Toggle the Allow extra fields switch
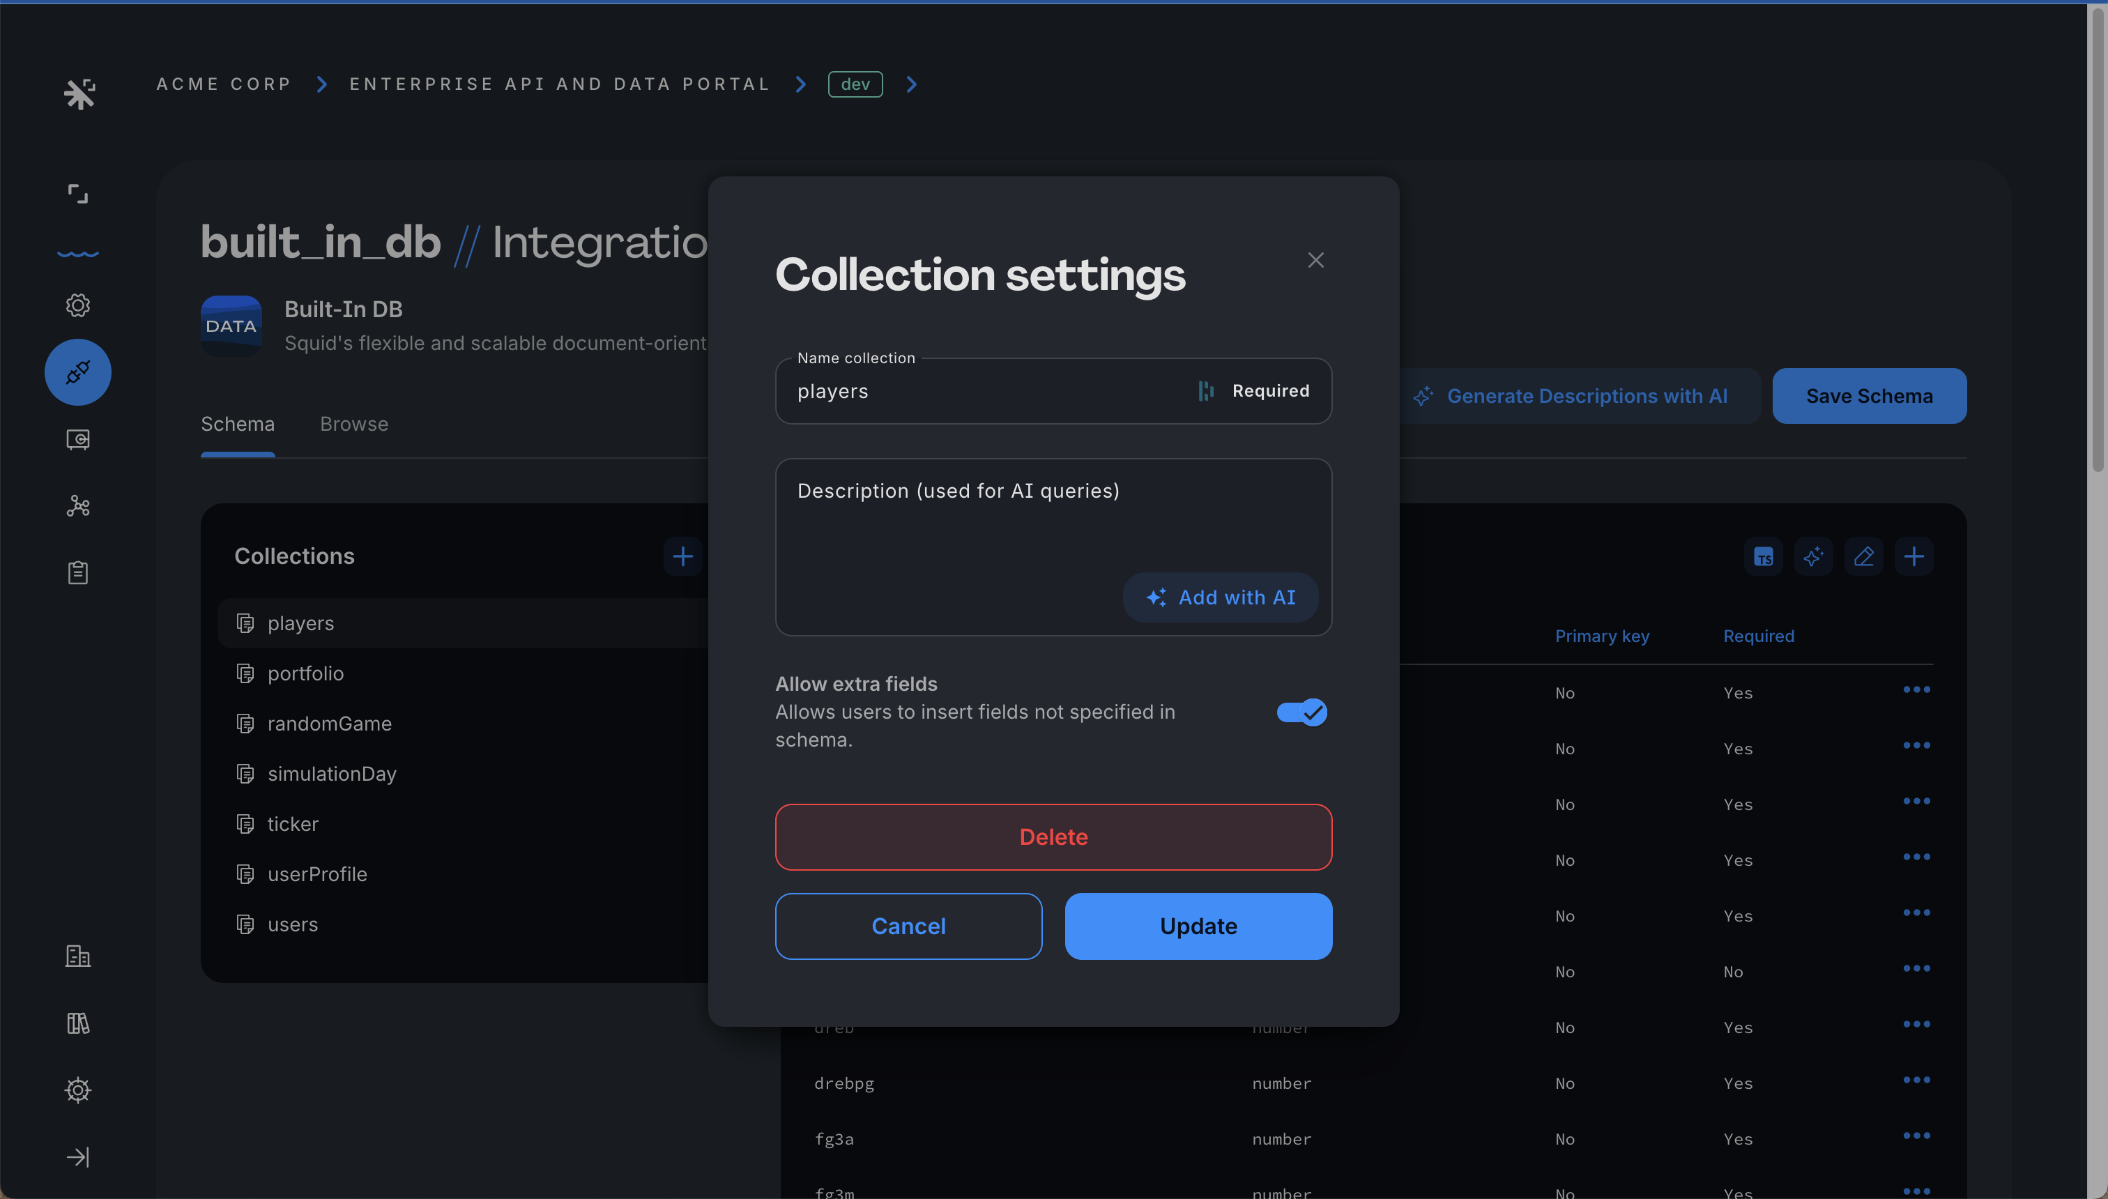Viewport: 2108px width, 1199px height. click(1302, 712)
